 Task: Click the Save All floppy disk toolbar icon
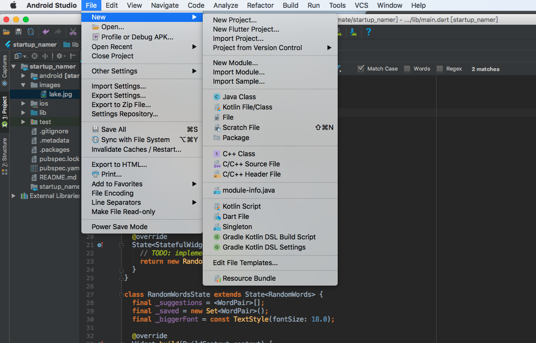pos(19,32)
